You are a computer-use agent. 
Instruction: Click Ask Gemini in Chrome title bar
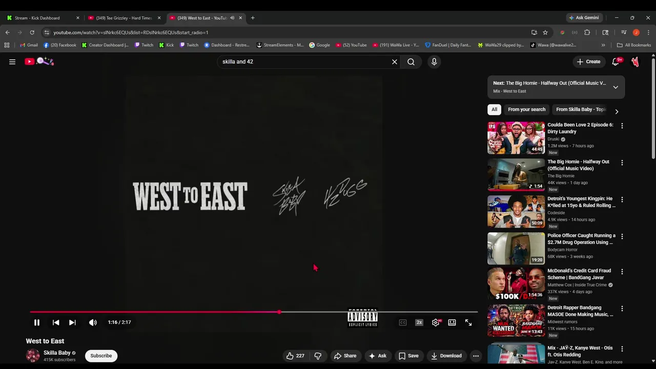[x=584, y=18]
